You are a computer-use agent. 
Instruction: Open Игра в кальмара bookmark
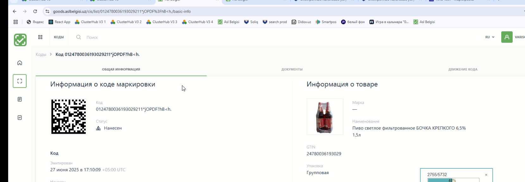coord(389,22)
